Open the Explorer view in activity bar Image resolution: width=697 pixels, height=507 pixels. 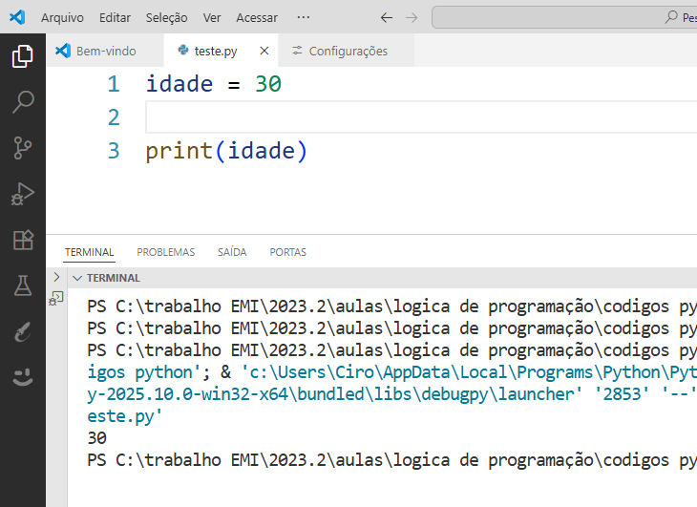pos(22,56)
